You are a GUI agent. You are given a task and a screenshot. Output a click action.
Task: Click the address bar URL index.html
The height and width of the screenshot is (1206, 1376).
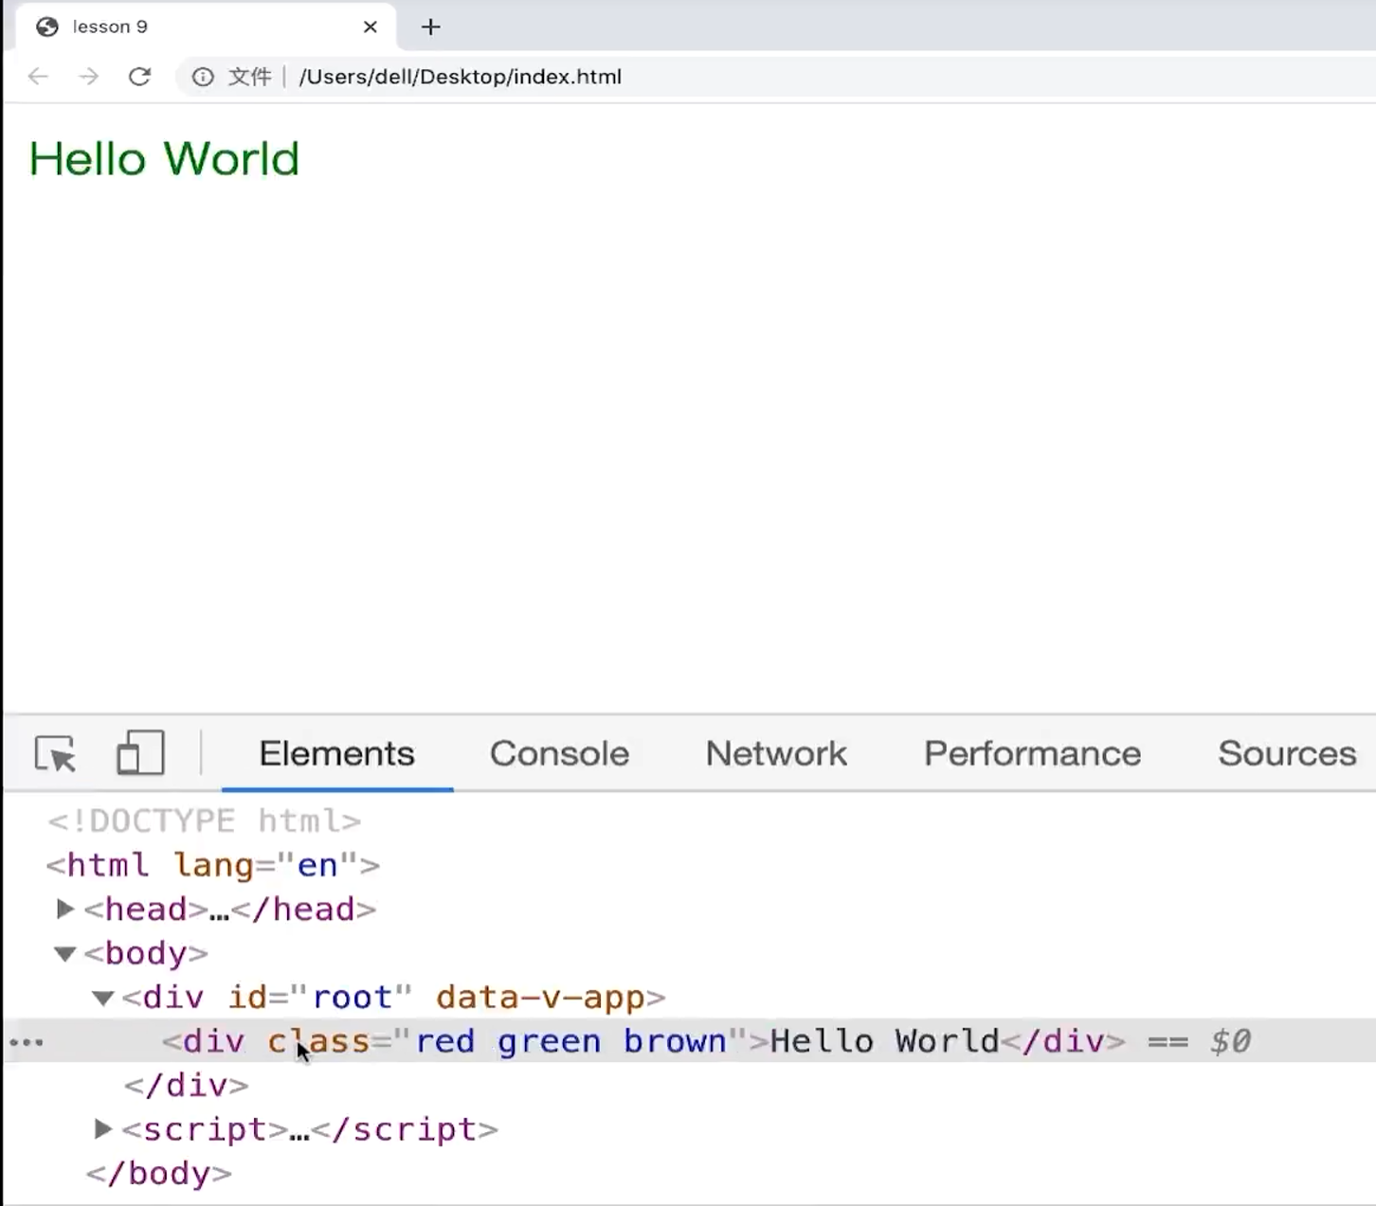pyautogui.click(x=461, y=77)
